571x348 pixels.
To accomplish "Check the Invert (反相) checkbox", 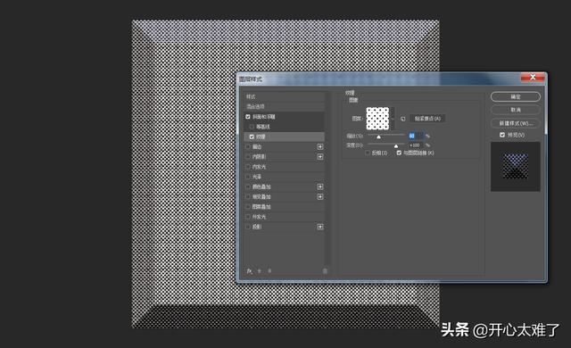I will [368, 153].
